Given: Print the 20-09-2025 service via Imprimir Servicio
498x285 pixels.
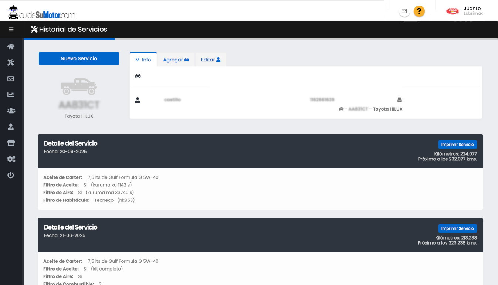Looking at the screenshot, I should pyautogui.click(x=457, y=145).
